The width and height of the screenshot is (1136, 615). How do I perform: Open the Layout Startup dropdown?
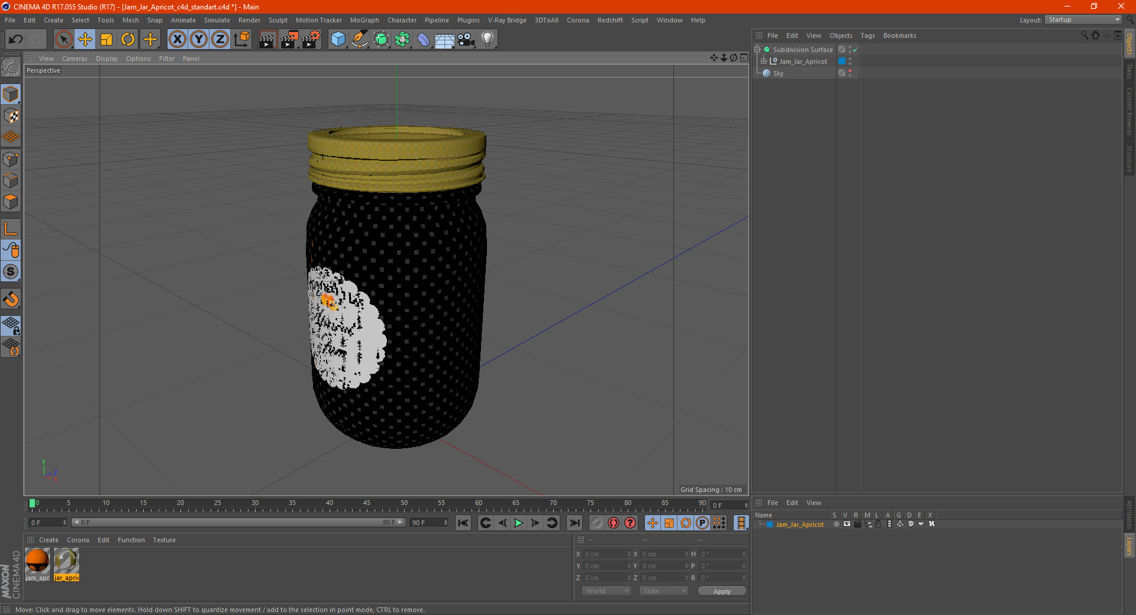1083,20
